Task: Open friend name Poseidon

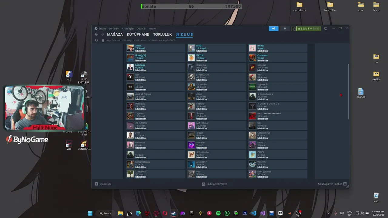Action: click(140, 104)
